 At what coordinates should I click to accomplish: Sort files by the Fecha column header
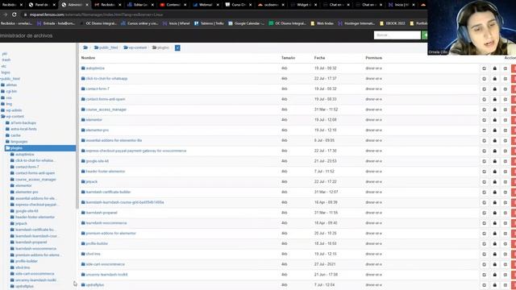tap(319, 58)
